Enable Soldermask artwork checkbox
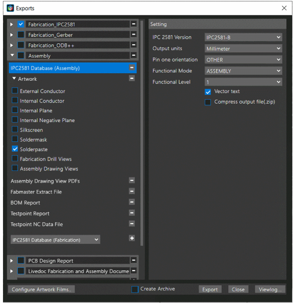This screenshot has width=293, height=303. pyautogui.click(x=15, y=139)
